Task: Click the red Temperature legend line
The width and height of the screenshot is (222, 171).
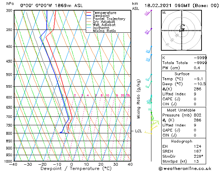Action: [x=89, y=13]
